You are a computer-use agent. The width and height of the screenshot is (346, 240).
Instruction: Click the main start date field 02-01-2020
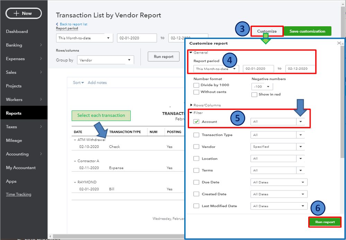tap(137, 38)
